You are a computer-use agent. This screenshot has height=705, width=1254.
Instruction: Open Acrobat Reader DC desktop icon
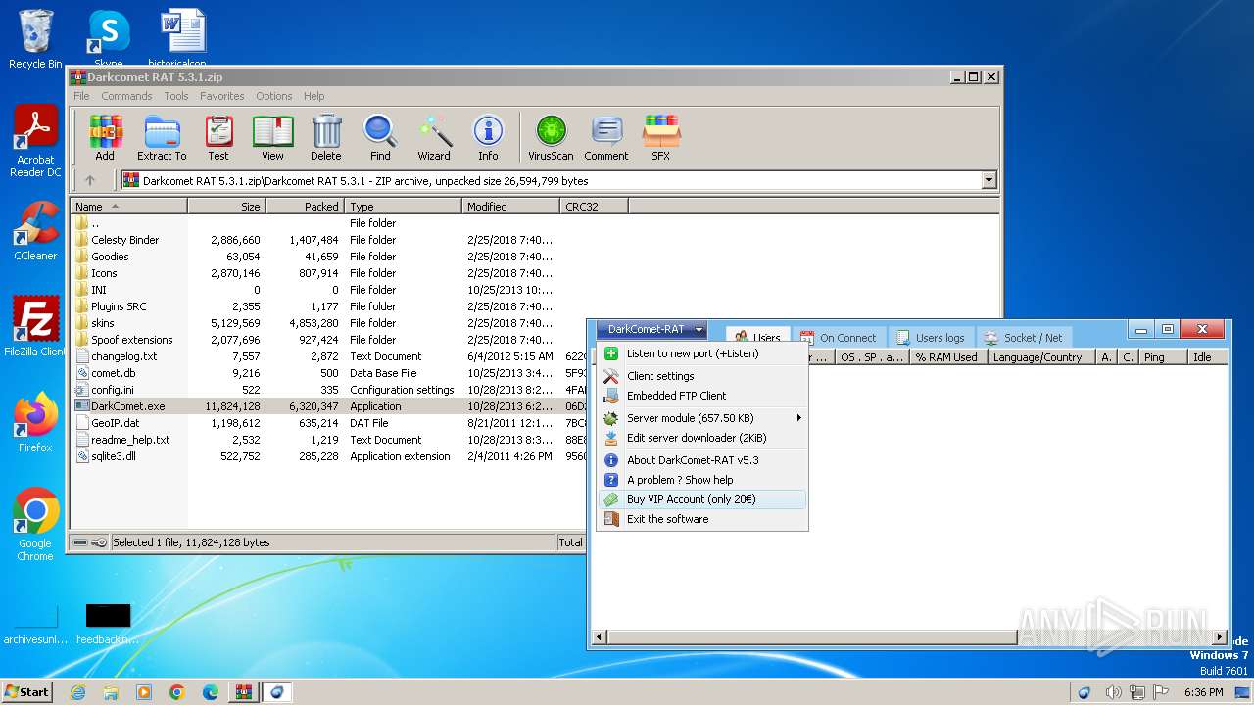[35, 142]
